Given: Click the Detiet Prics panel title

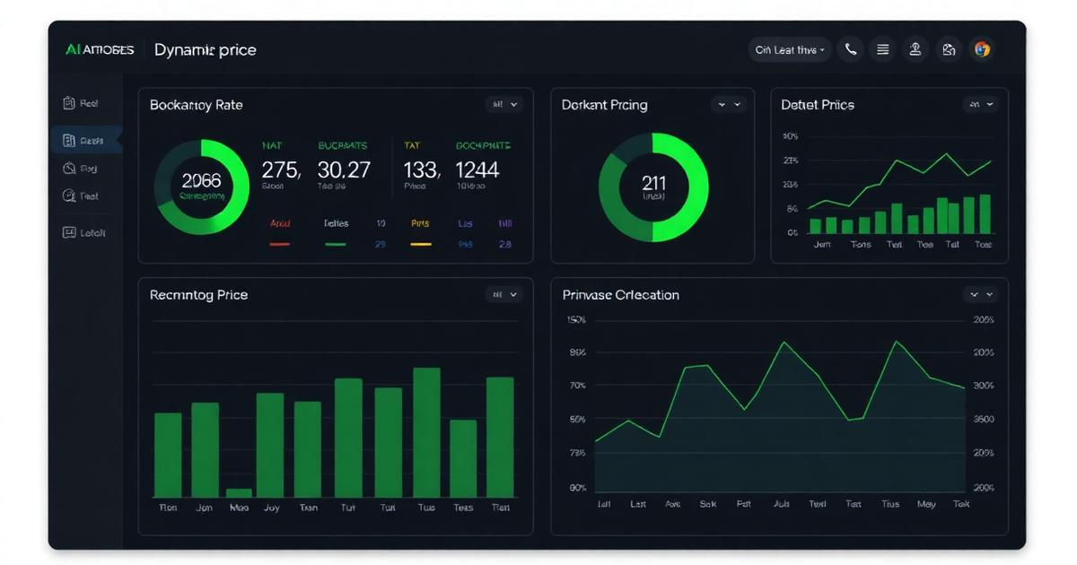Looking at the screenshot, I should click(x=818, y=105).
